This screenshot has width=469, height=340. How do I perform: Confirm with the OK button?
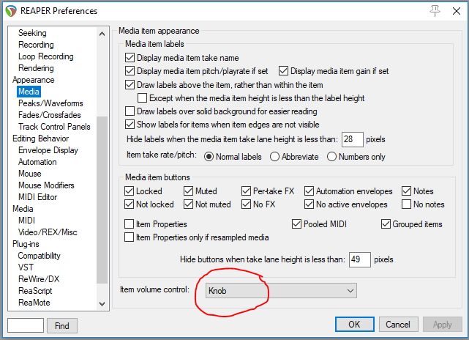coord(354,325)
